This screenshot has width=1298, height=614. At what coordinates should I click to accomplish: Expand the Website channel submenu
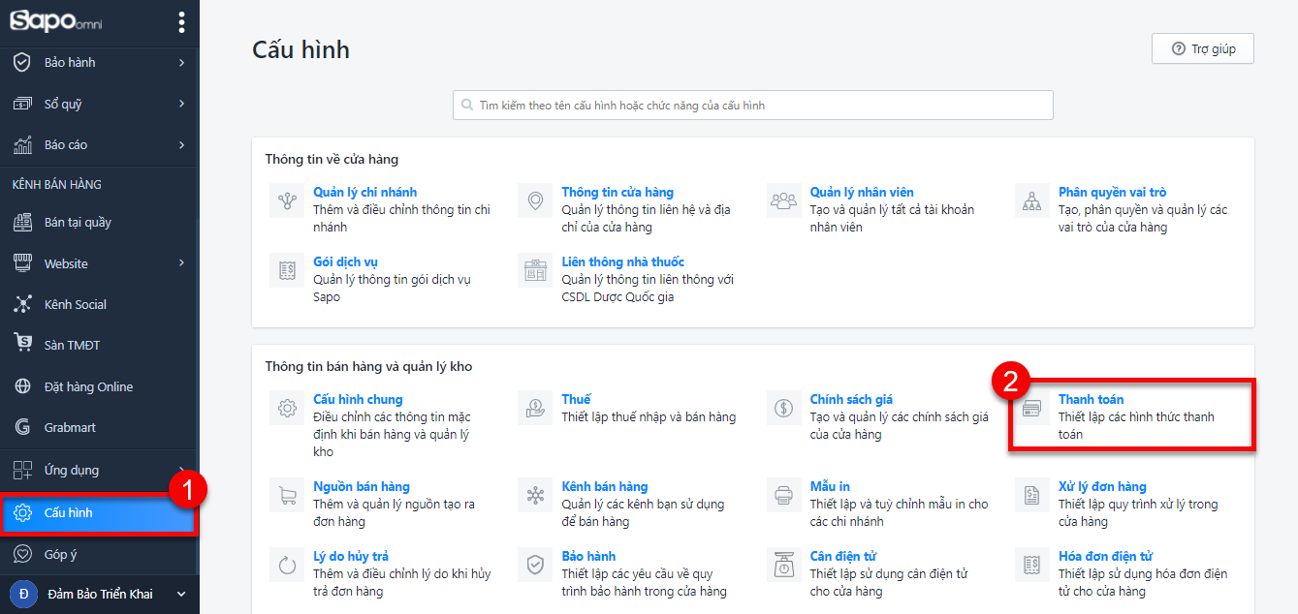181,263
